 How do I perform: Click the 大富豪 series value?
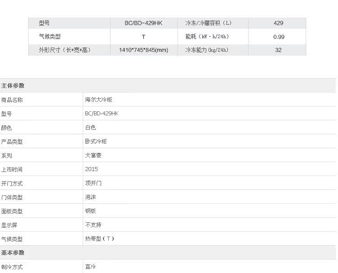(93, 155)
